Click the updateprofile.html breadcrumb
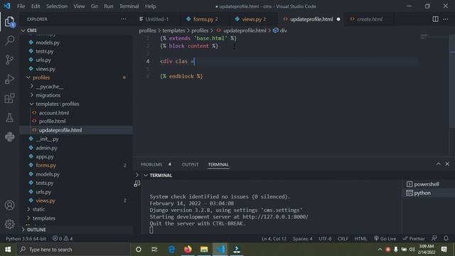 245,31
